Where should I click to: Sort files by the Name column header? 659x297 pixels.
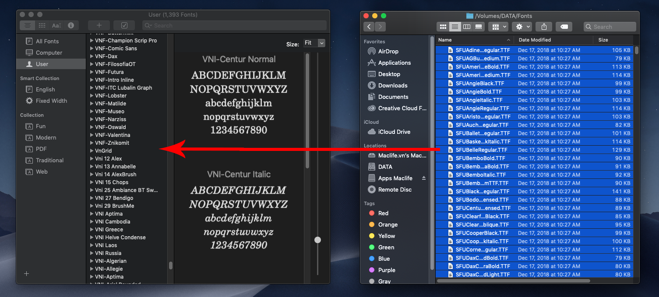[x=445, y=39]
